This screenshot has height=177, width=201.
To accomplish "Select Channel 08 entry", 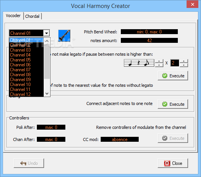I will click(x=26, y=75).
